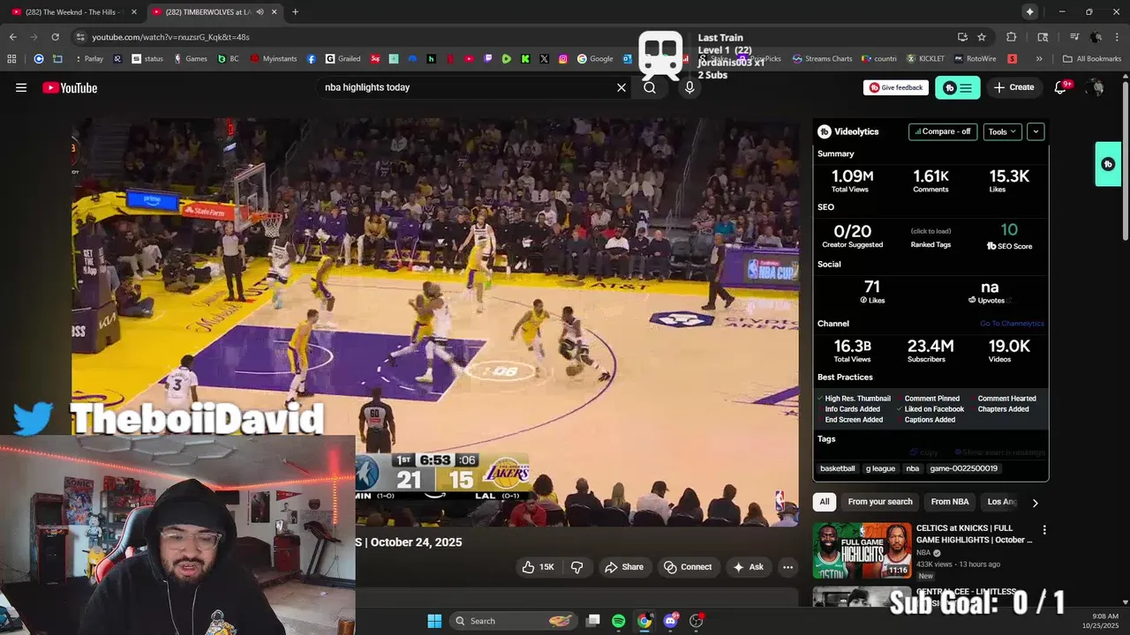Open the Discord taskbar icon

click(x=671, y=621)
